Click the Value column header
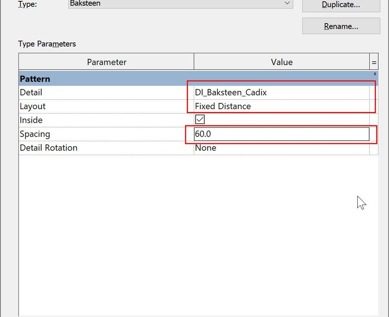Screen dimensions: 389x317 (282, 62)
